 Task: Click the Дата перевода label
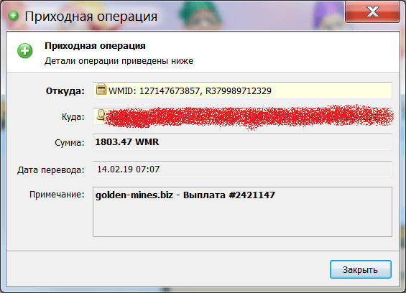[51, 170]
